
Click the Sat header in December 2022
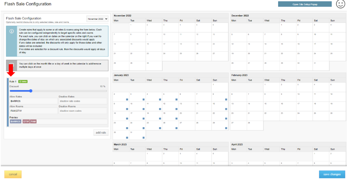(321, 21)
